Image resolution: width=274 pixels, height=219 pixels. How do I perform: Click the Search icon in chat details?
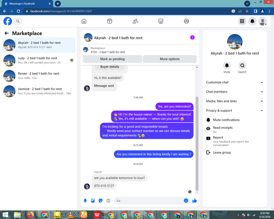pos(242,66)
